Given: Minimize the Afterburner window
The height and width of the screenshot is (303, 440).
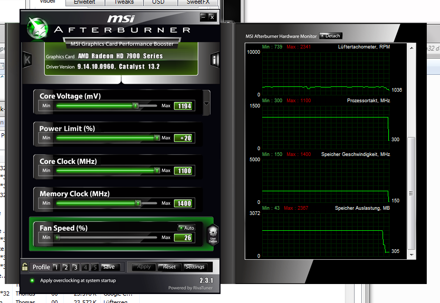Looking at the screenshot, I should tap(204, 17).
